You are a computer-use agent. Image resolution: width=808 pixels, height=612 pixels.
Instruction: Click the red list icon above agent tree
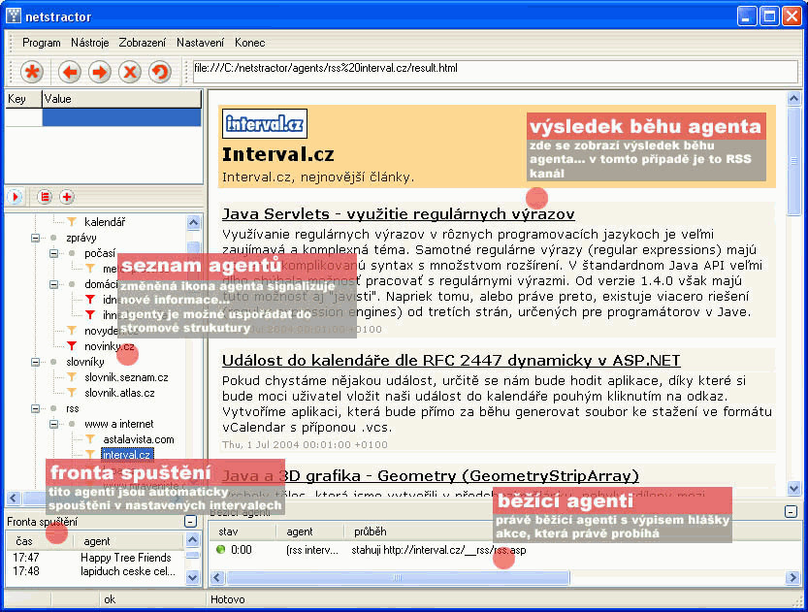pyautogui.click(x=45, y=196)
